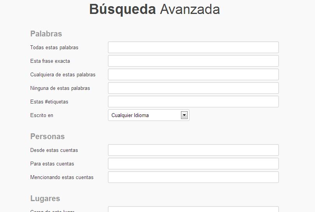Click the 'Ninguna de estas palabras' label
Viewport: 315px width, 212px height.
[60, 88]
